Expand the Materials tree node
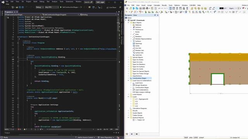Image resolution: width=248 pixels, height=139 pixels. point(131,25)
